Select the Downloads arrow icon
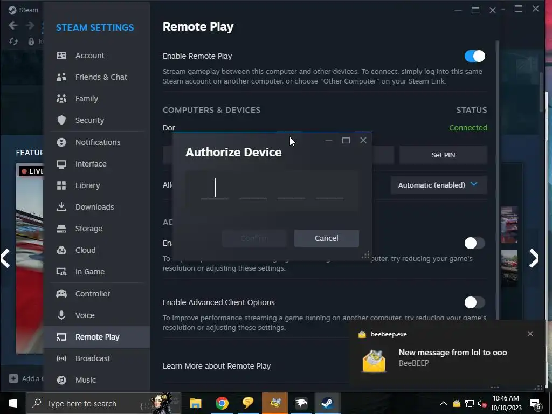The height and width of the screenshot is (414, 552). pyautogui.click(x=61, y=206)
